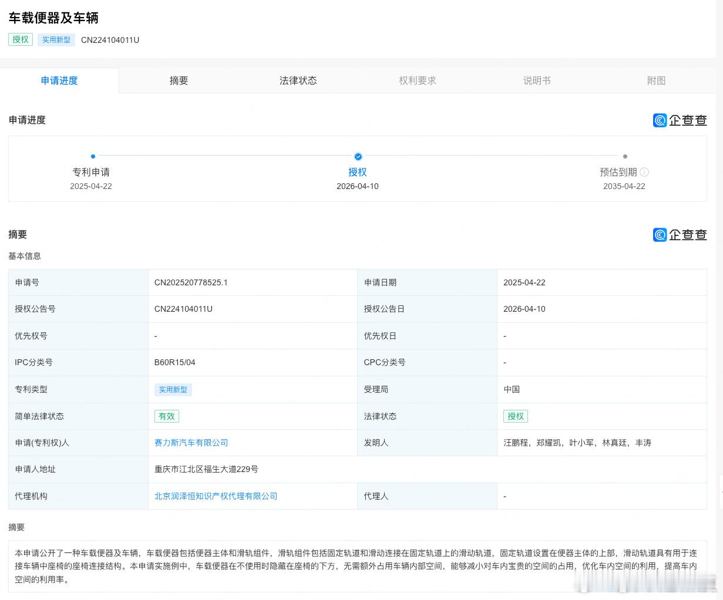Open the 北京润泽恒知识产权代理有限公司 agency link
Viewport: 723px width, 600px height.
coord(216,496)
